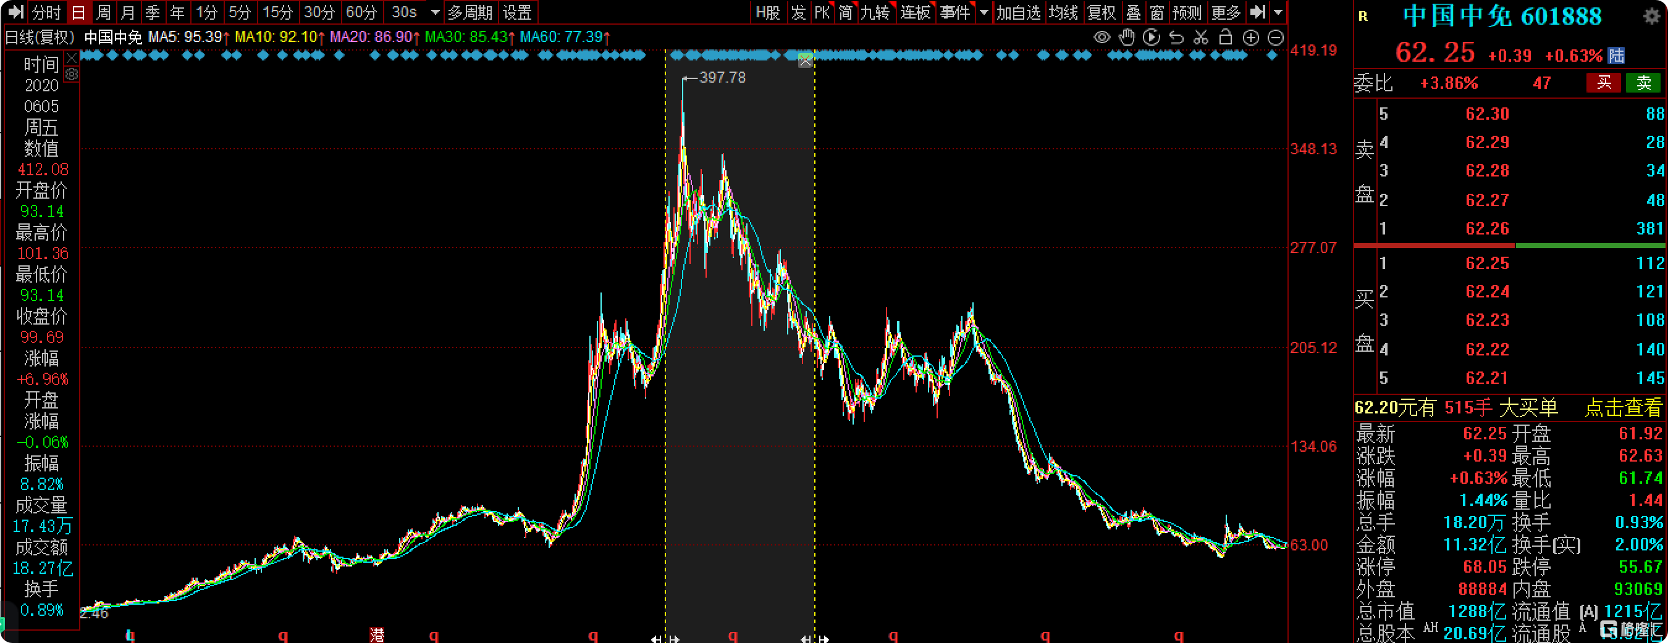Toggle the H股 button
The image size is (1668, 643).
pos(768,12)
